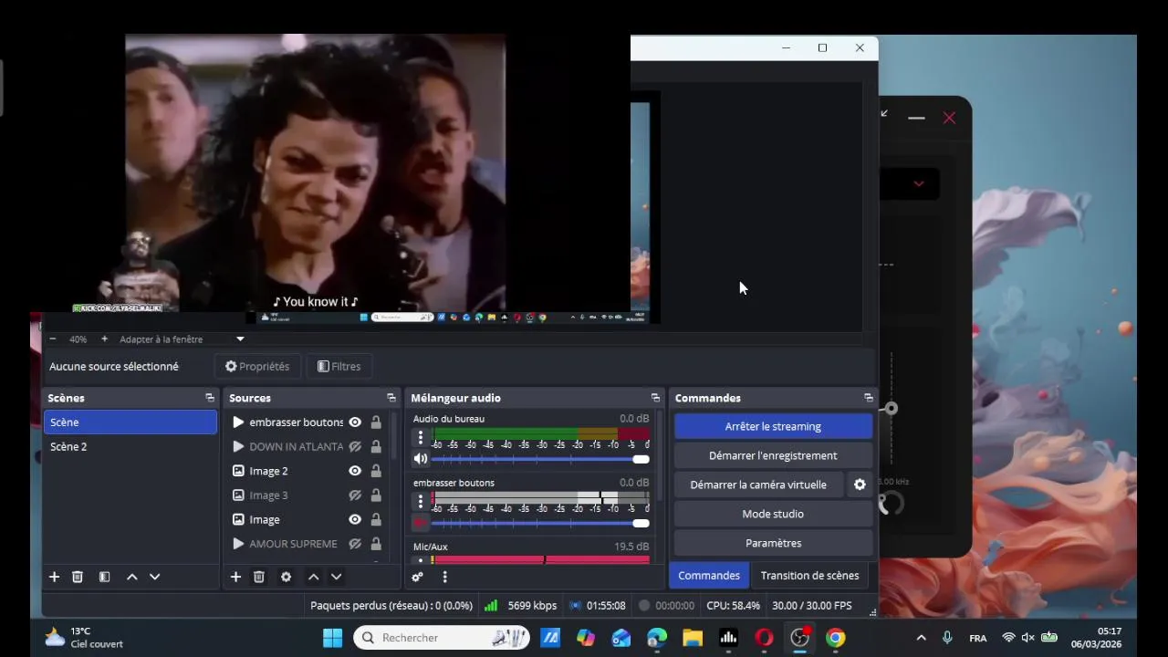Show hidden system tray icons chevron
1168x657 pixels.
(921, 638)
